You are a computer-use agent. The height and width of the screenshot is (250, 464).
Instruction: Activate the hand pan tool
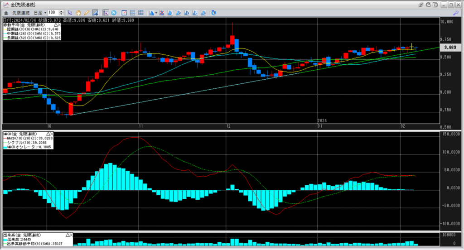tap(78, 13)
